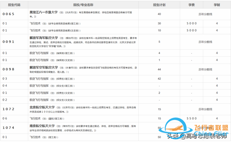Click 飞行技术 理工类 major under 南京航空航天大学
This screenshot has height=143, width=231.
(x=44, y=137)
